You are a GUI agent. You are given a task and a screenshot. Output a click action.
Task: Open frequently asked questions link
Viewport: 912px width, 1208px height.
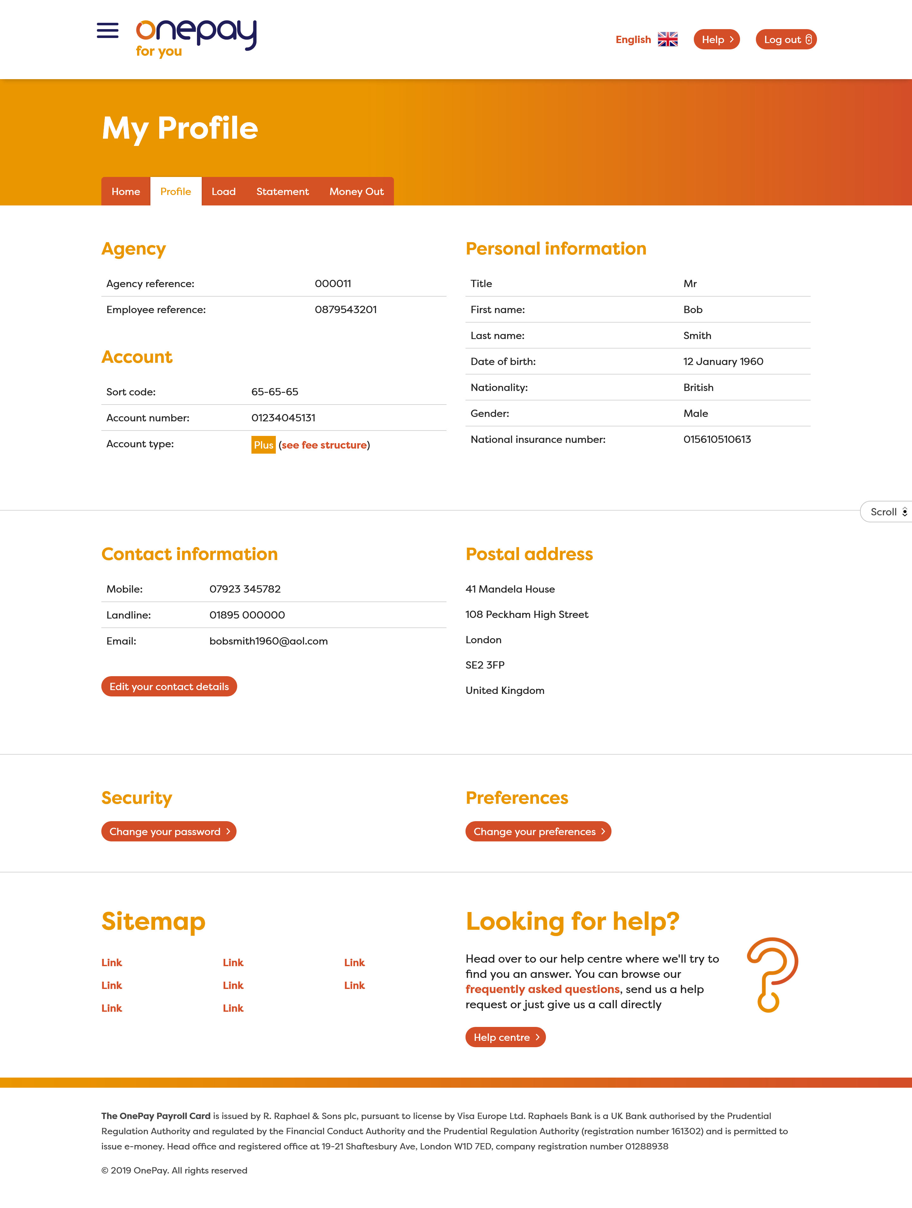click(542, 989)
